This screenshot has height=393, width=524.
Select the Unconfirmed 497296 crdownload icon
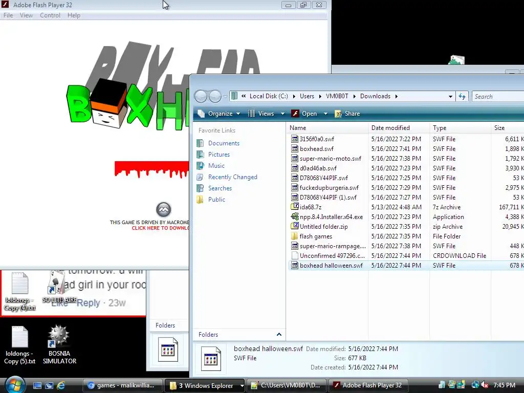[x=294, y=255]
